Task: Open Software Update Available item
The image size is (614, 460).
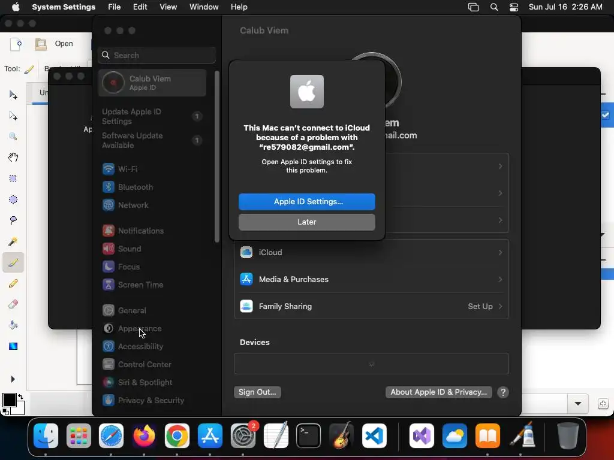Action: click(152, 140)
